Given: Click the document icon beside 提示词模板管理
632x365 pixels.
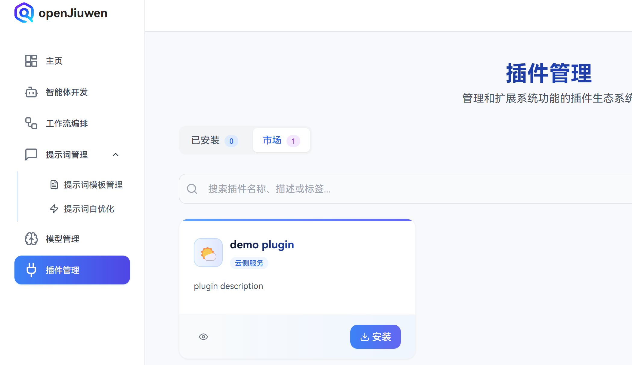Looking at the screenshot, I should pyautogui.click(x=54, y=185).
